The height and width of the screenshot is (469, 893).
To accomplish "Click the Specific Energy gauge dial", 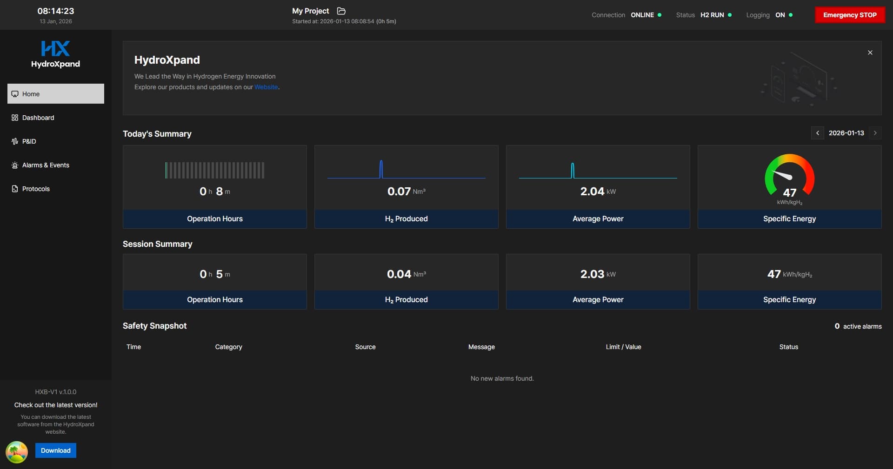I will pyautogui.click(x=789, y=176).
